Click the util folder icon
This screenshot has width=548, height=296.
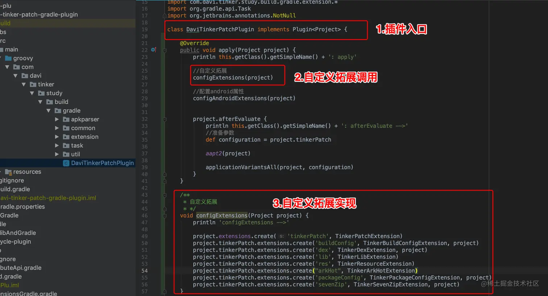[x=66, y=154]
